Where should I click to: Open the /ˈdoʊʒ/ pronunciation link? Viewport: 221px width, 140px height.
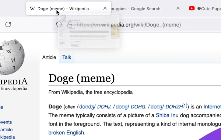point(156,107)
